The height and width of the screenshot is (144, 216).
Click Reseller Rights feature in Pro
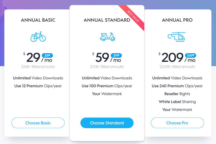[x=177, y=94]
